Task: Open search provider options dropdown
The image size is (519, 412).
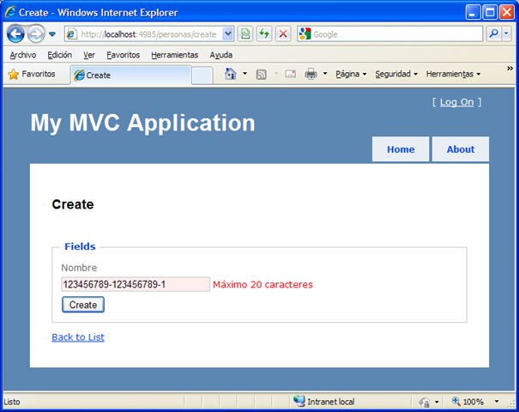Action: pos(506,33)
